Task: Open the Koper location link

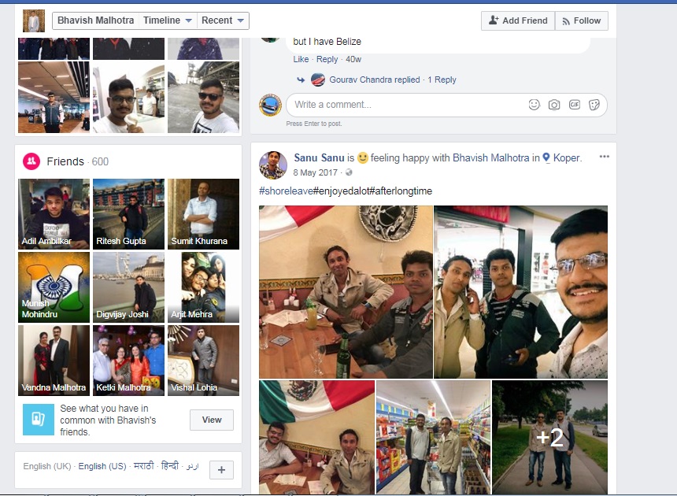Action: point(567,158)
